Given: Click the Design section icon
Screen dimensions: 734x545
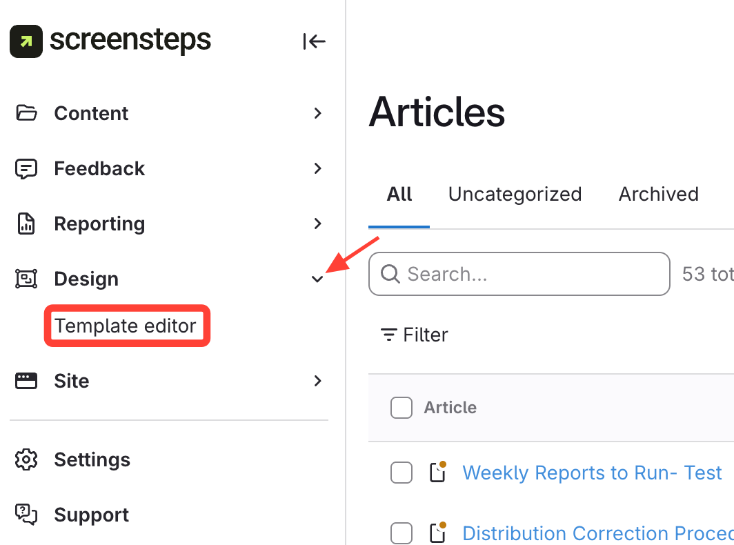Looking at the screenshot, I should point(26,279).
